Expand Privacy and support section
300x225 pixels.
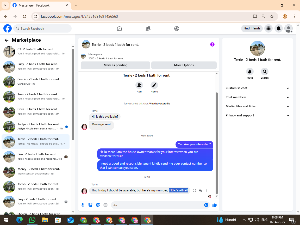pyautogui.click(x=257, y=115)
